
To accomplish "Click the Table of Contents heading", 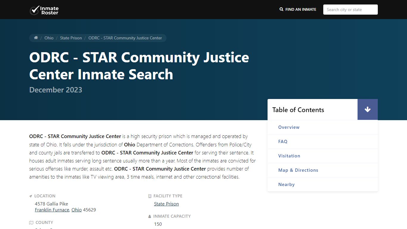I will (x=298, y=110).
